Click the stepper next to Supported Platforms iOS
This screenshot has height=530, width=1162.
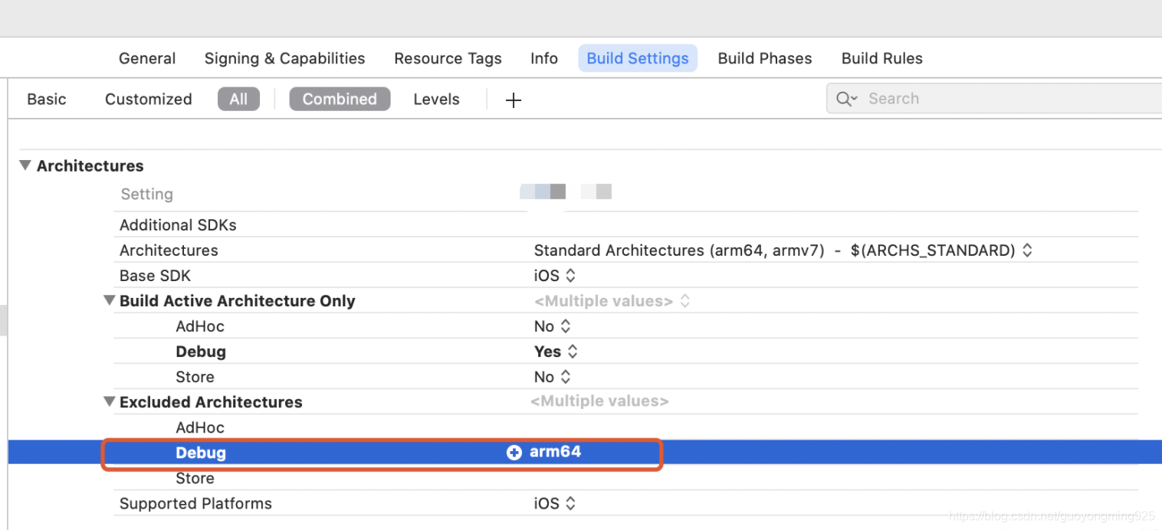pos(571,503)
